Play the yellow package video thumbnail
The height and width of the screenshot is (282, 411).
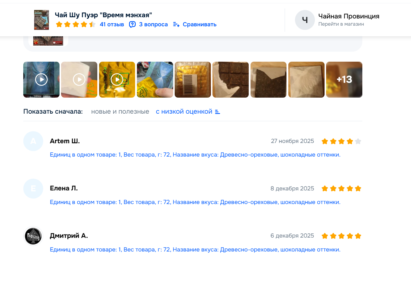(117, 79)
